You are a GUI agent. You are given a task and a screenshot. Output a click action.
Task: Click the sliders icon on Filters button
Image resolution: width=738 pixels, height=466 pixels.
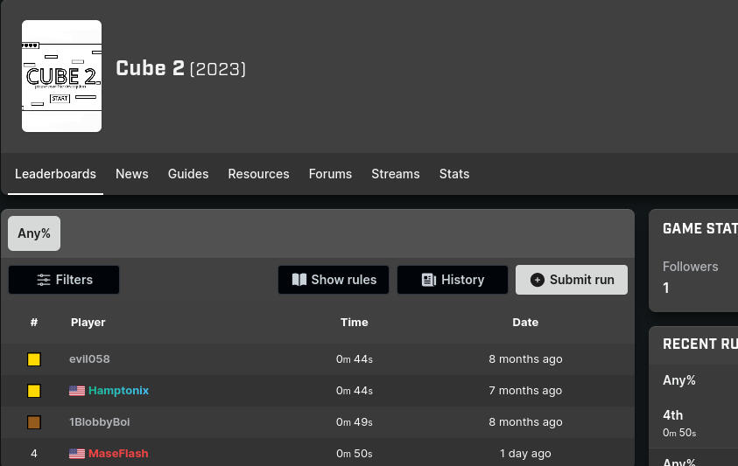[44, 280]
